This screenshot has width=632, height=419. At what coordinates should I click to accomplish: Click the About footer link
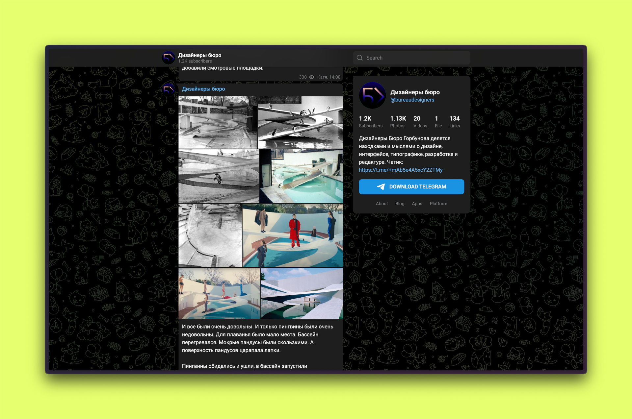tap(381, 204)
